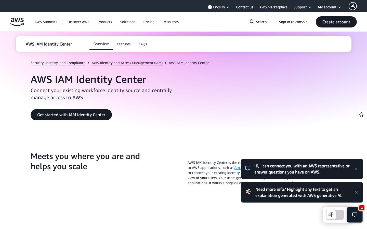Dismiss the AWS representative chat notification
The image size is (367, 229).
pos(356,169)
